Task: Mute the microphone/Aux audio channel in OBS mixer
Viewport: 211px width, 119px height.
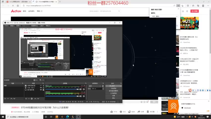Action: pos(81,89)
